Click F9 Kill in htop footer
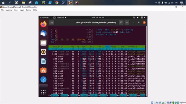 (132, 95)
